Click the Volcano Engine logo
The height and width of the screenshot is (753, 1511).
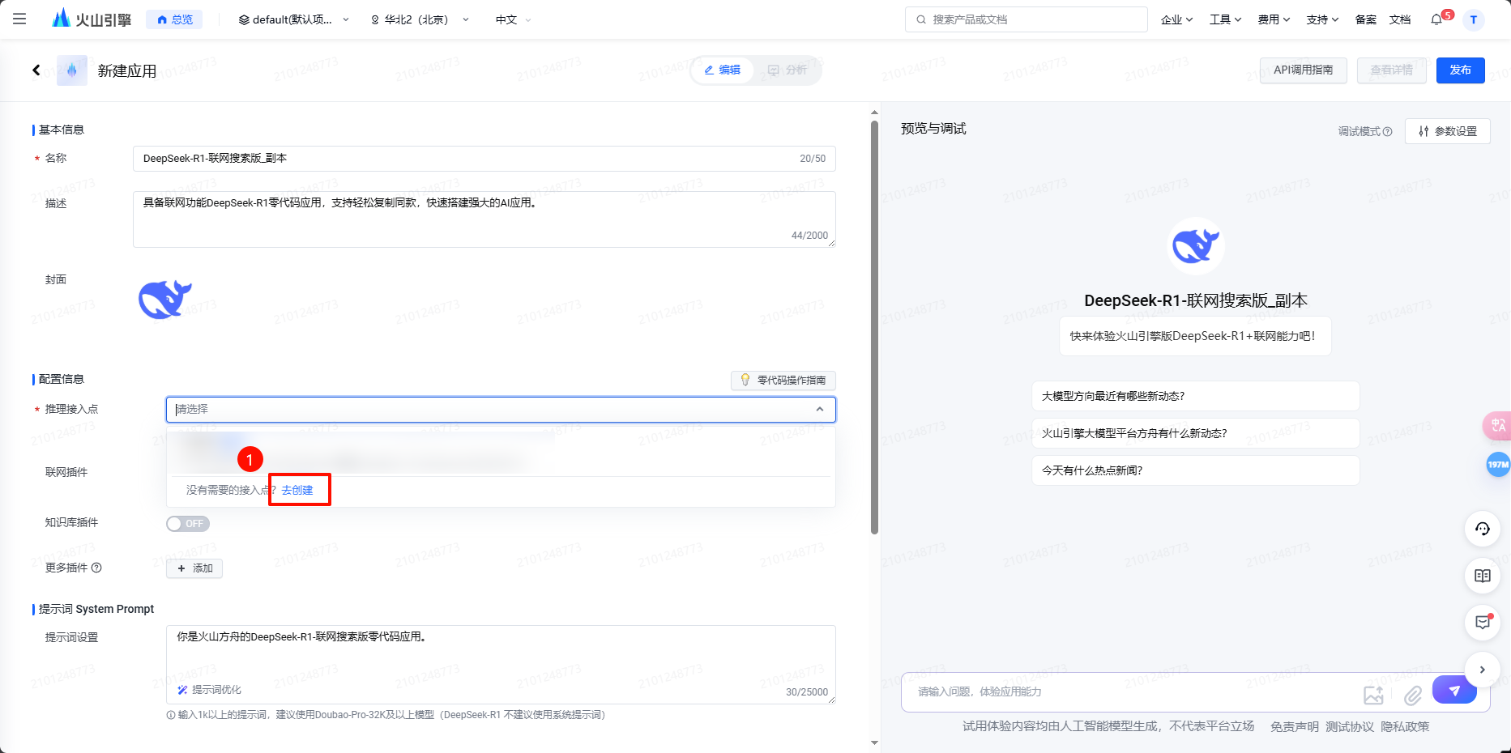click(91, 19)
